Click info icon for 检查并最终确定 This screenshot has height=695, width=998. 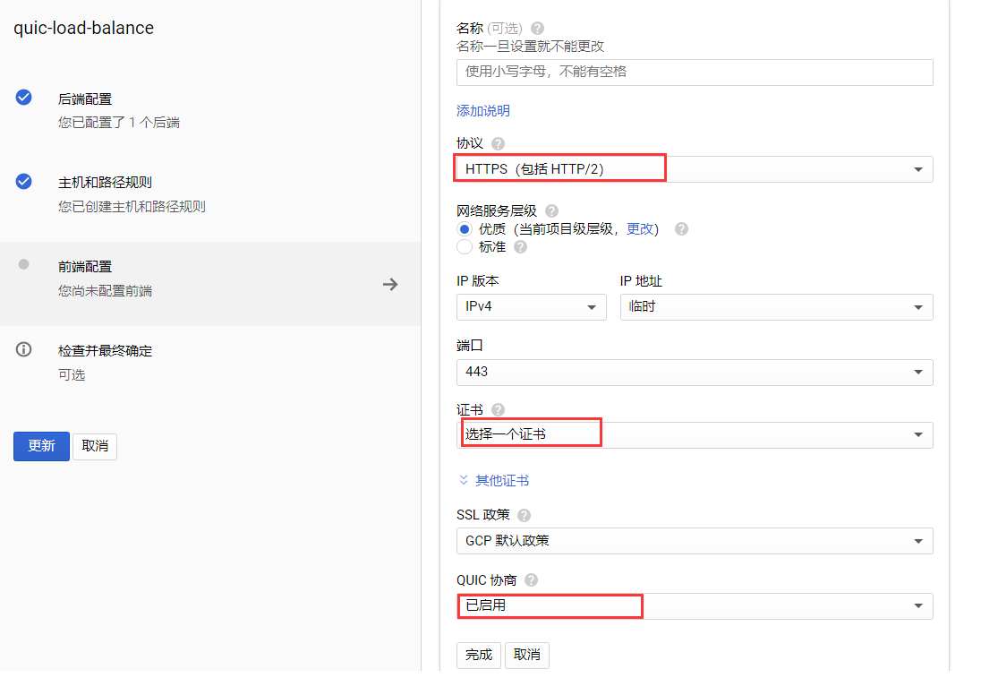click(x=23, y=349)
